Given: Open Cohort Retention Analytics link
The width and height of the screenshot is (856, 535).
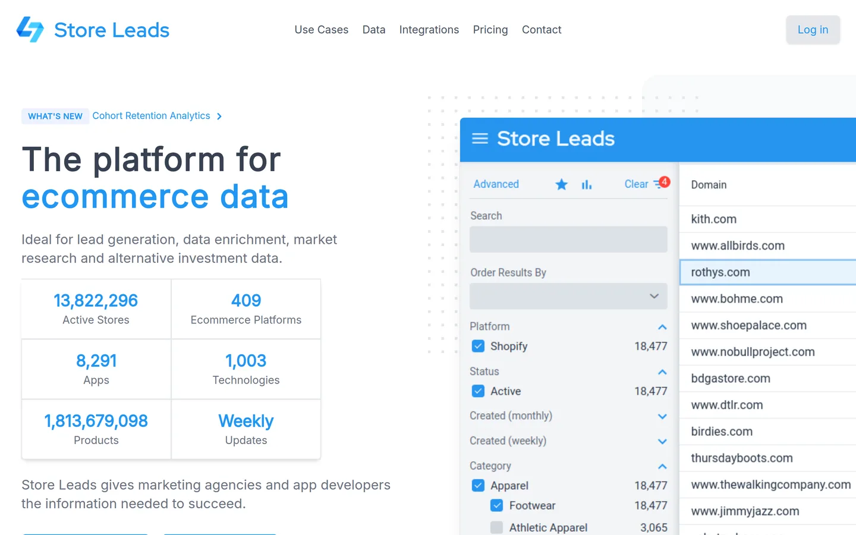Looking at the screenshot, I should point(151,116).
